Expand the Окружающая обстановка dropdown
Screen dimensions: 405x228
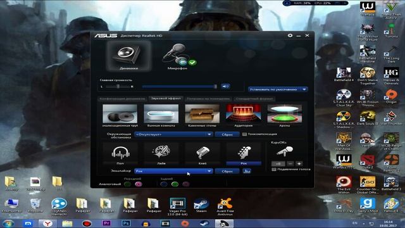coord(173,134)
